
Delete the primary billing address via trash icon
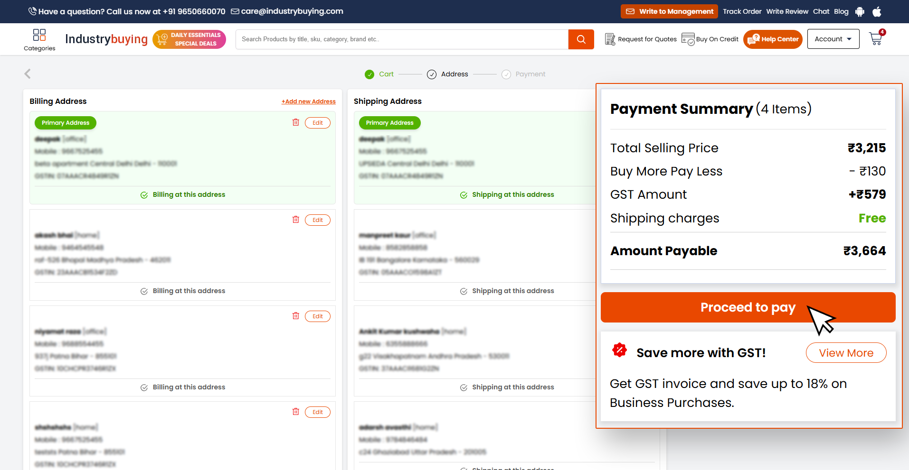296,122
